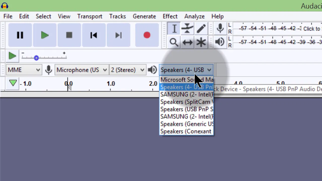Skip to start of the track

pos(94,35)
